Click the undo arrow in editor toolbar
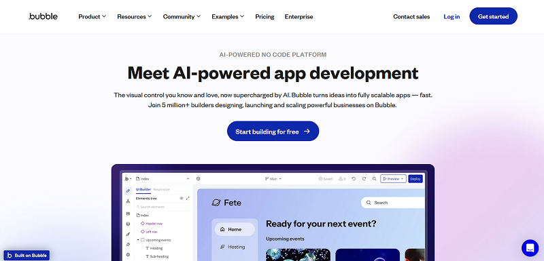 tap(354, 179)
